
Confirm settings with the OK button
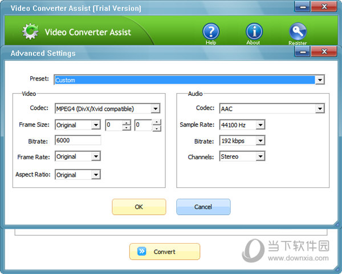point(139,207)
